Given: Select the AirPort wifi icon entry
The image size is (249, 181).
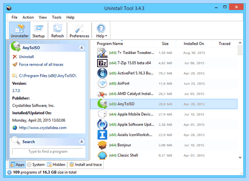Looking at the screenshot, I should click(102, 83).
